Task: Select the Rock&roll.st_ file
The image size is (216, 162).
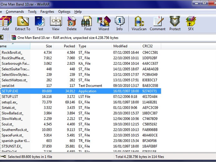Action: (x=12, y=53)
